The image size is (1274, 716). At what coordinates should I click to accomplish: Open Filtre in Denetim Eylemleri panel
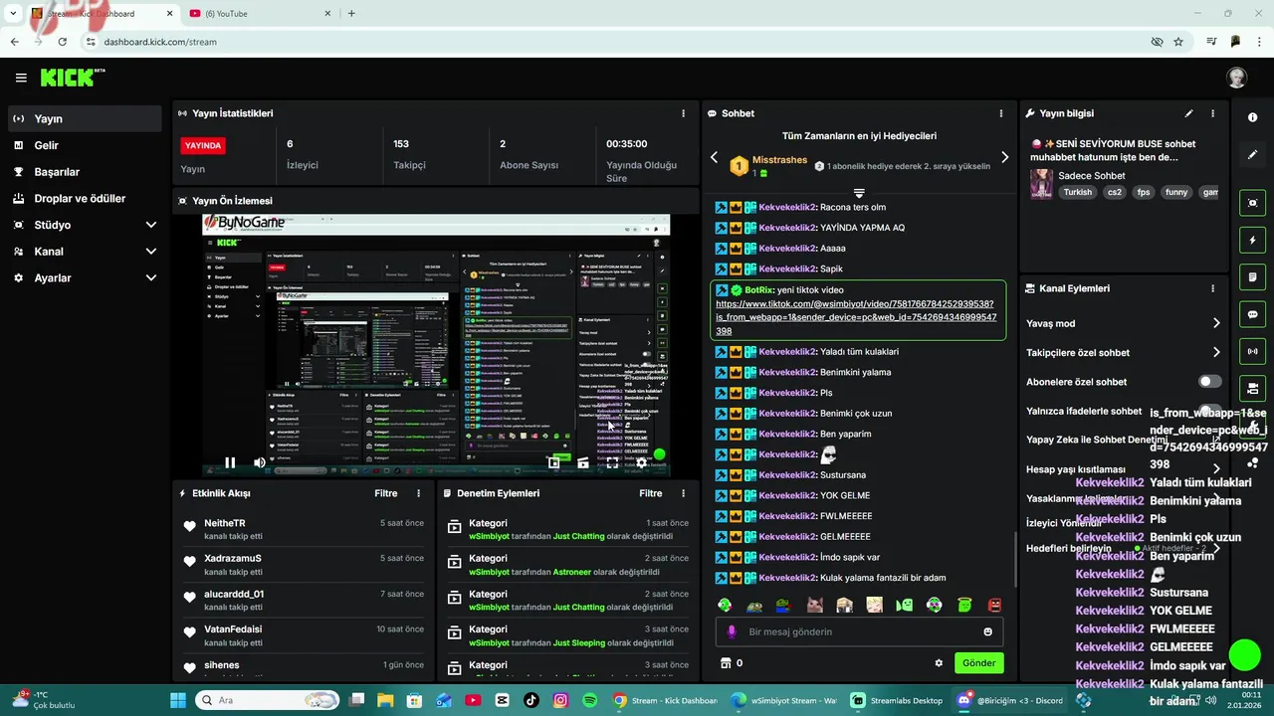[651, 493]
